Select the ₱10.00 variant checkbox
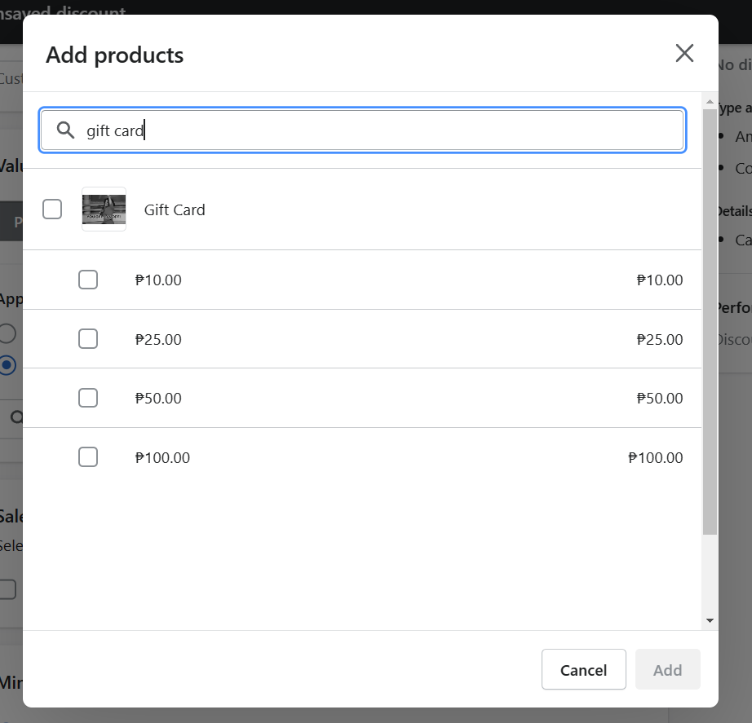 point(88,280)
